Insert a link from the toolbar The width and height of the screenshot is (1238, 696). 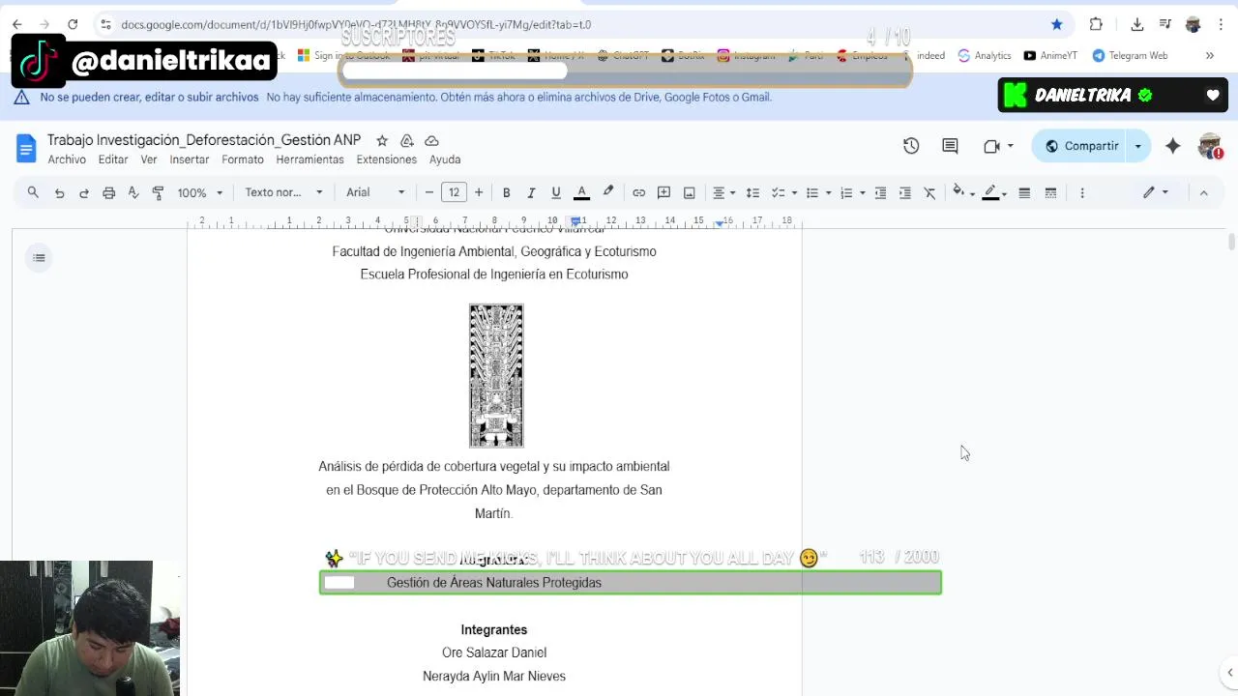click(639, 192)
